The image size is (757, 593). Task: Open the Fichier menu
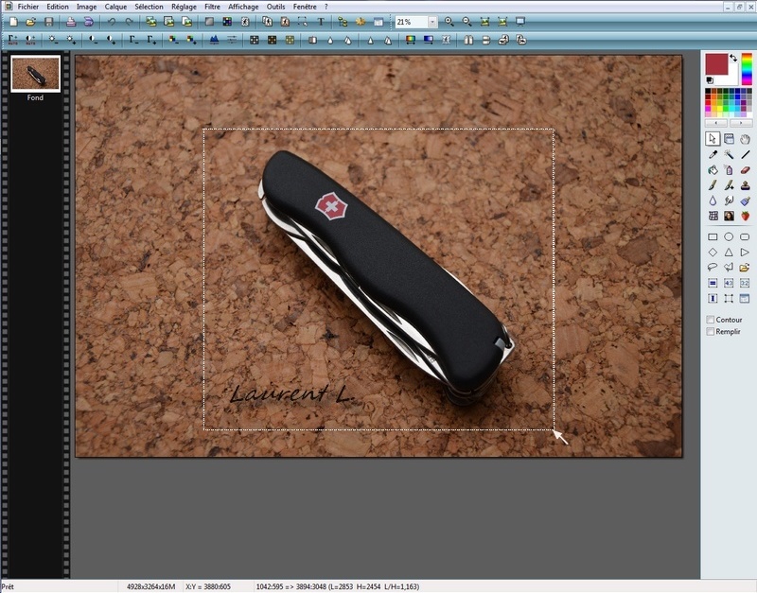pyautogui.click(x=28, y=7)
